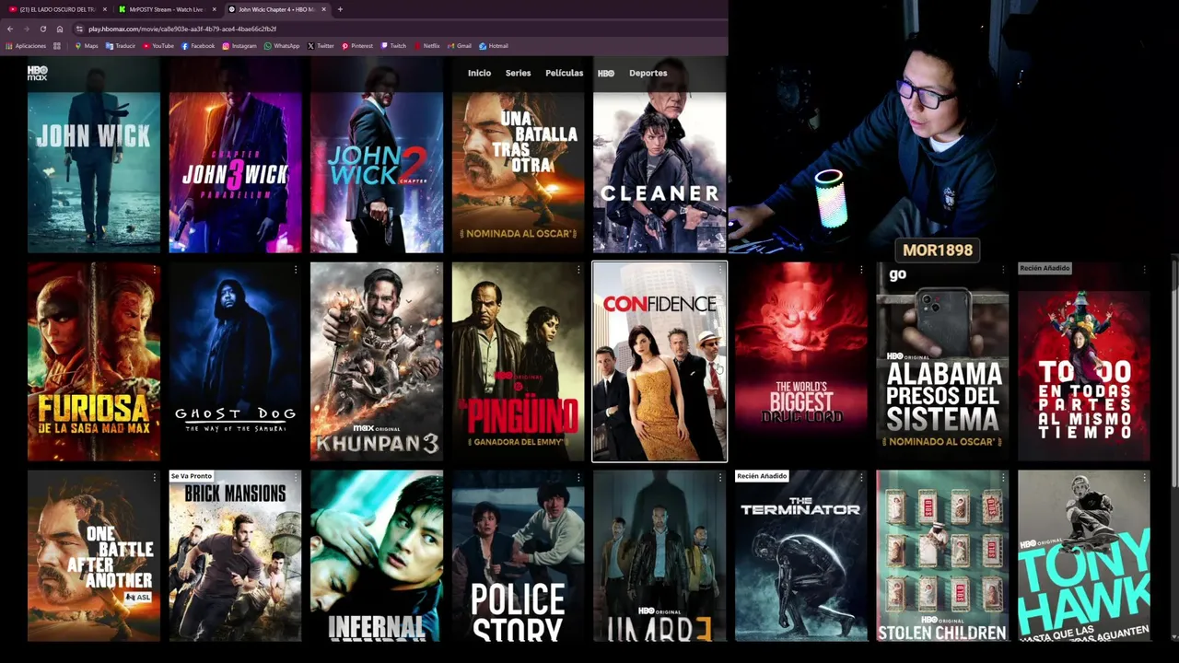
Task: Open the Películas section
Action: coord(564,73)
